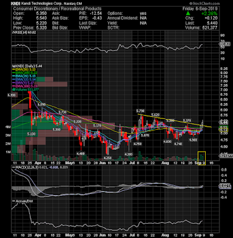Click the 6.090 price annotation

point(42,104)
